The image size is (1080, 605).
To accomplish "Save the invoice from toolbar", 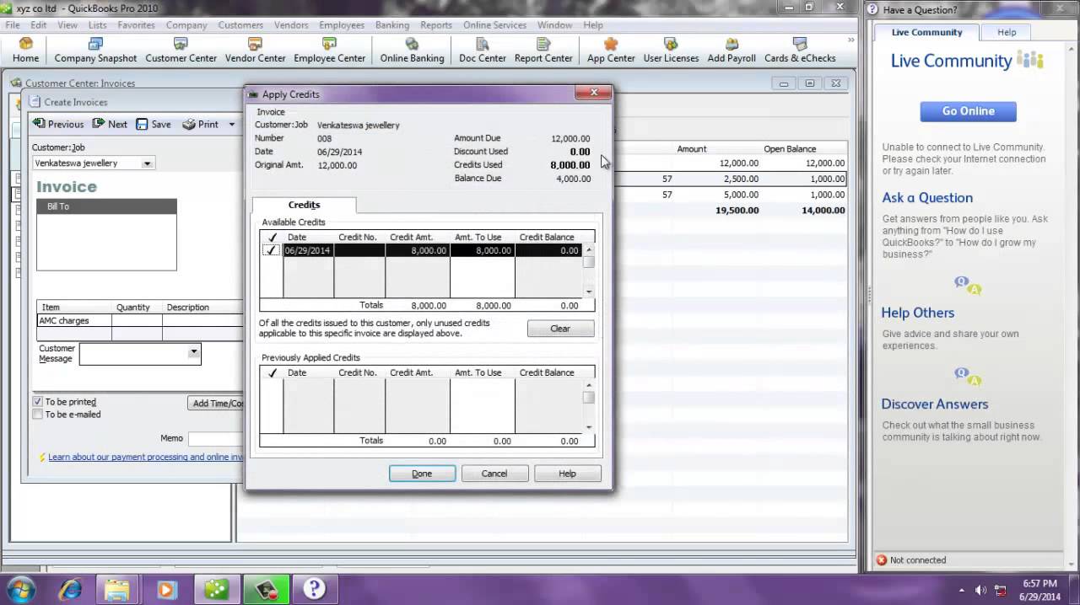I will tap(154, 124).
